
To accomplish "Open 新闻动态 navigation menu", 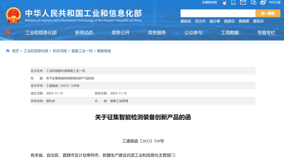I will pyautogui.click(x=84, y=32).
